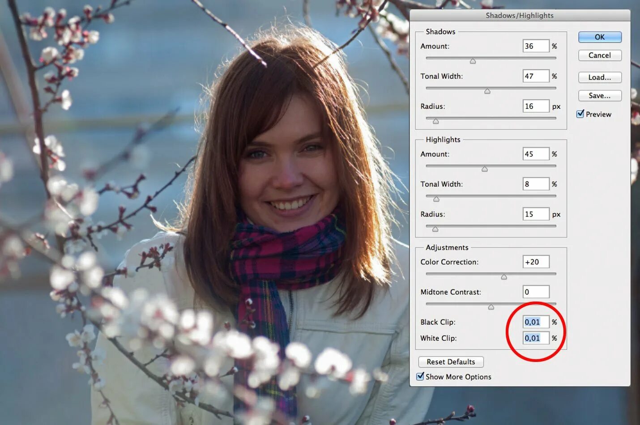This screenshot has width=640, height=425.
Task: Focus the Highlights Amount field showing 45
Action: (536, 154)
